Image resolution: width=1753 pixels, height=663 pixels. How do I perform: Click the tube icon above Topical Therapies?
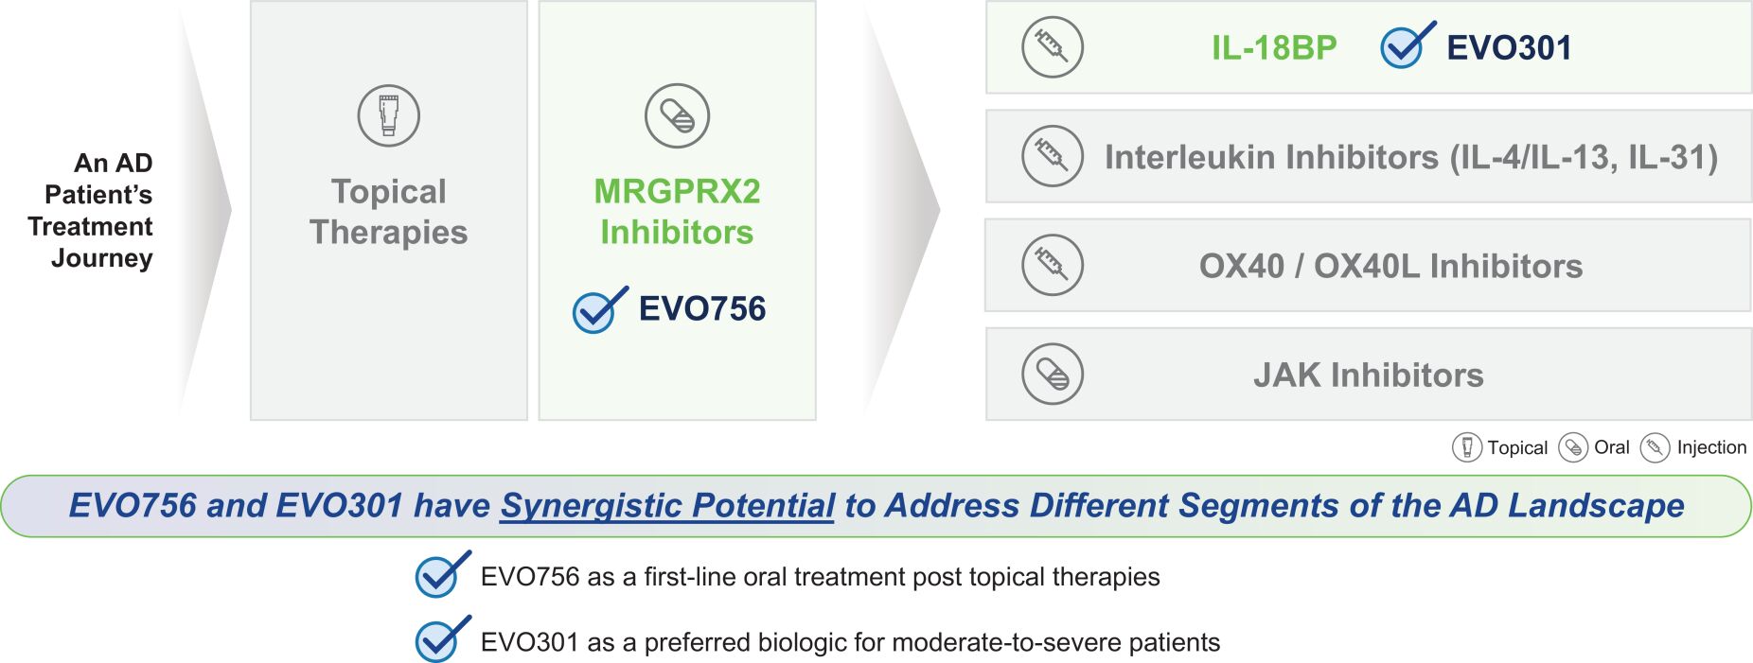click(x=388, y=115)
